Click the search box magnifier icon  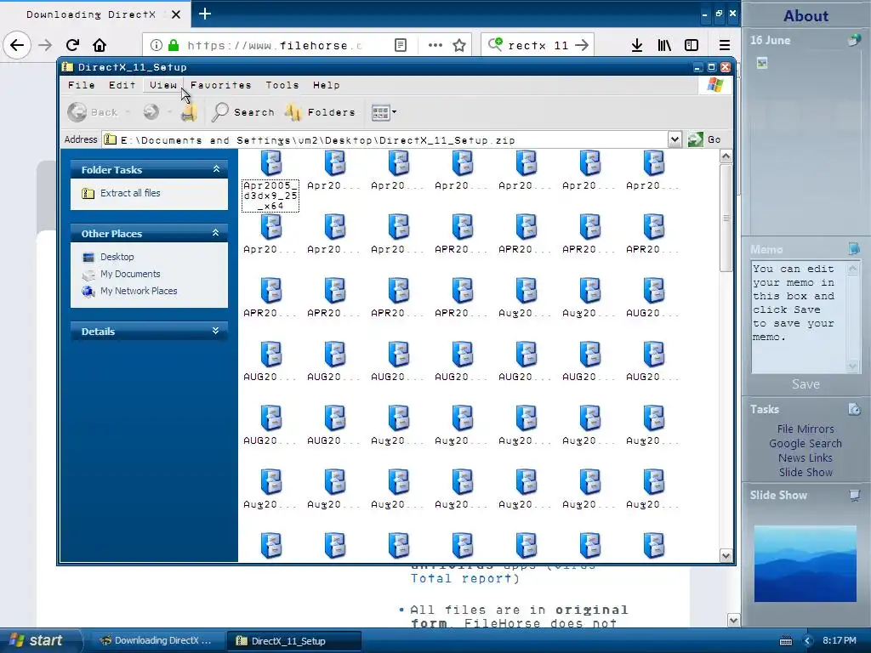tap(495, 44)
